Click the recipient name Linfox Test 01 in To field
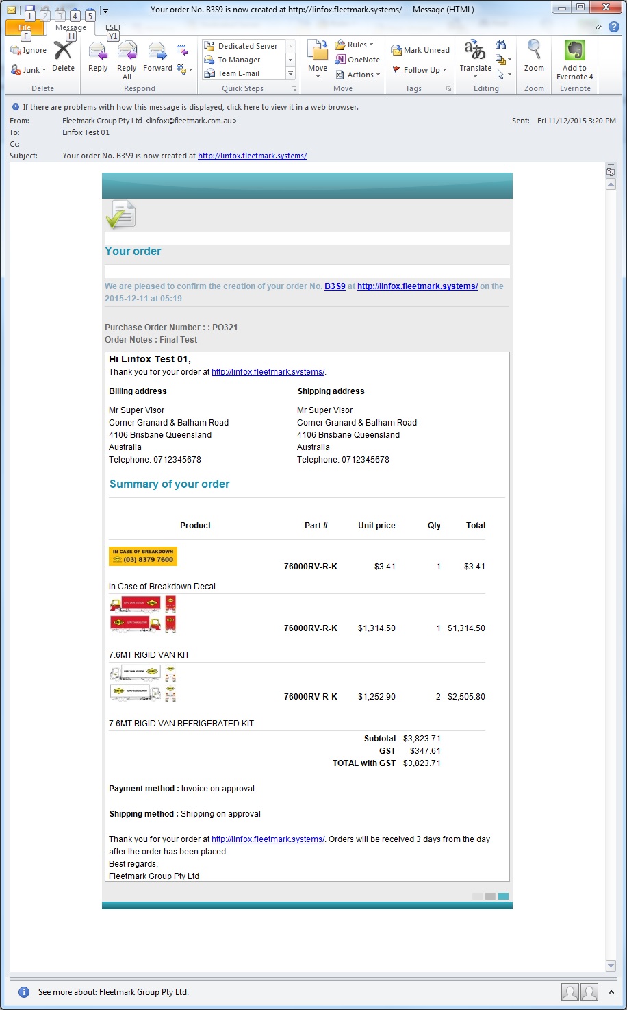Screen dimensions: 627x1010 click(x=86, y=132)
